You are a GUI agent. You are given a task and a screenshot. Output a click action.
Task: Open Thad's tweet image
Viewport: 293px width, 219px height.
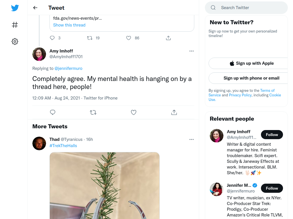pos(105,185)
